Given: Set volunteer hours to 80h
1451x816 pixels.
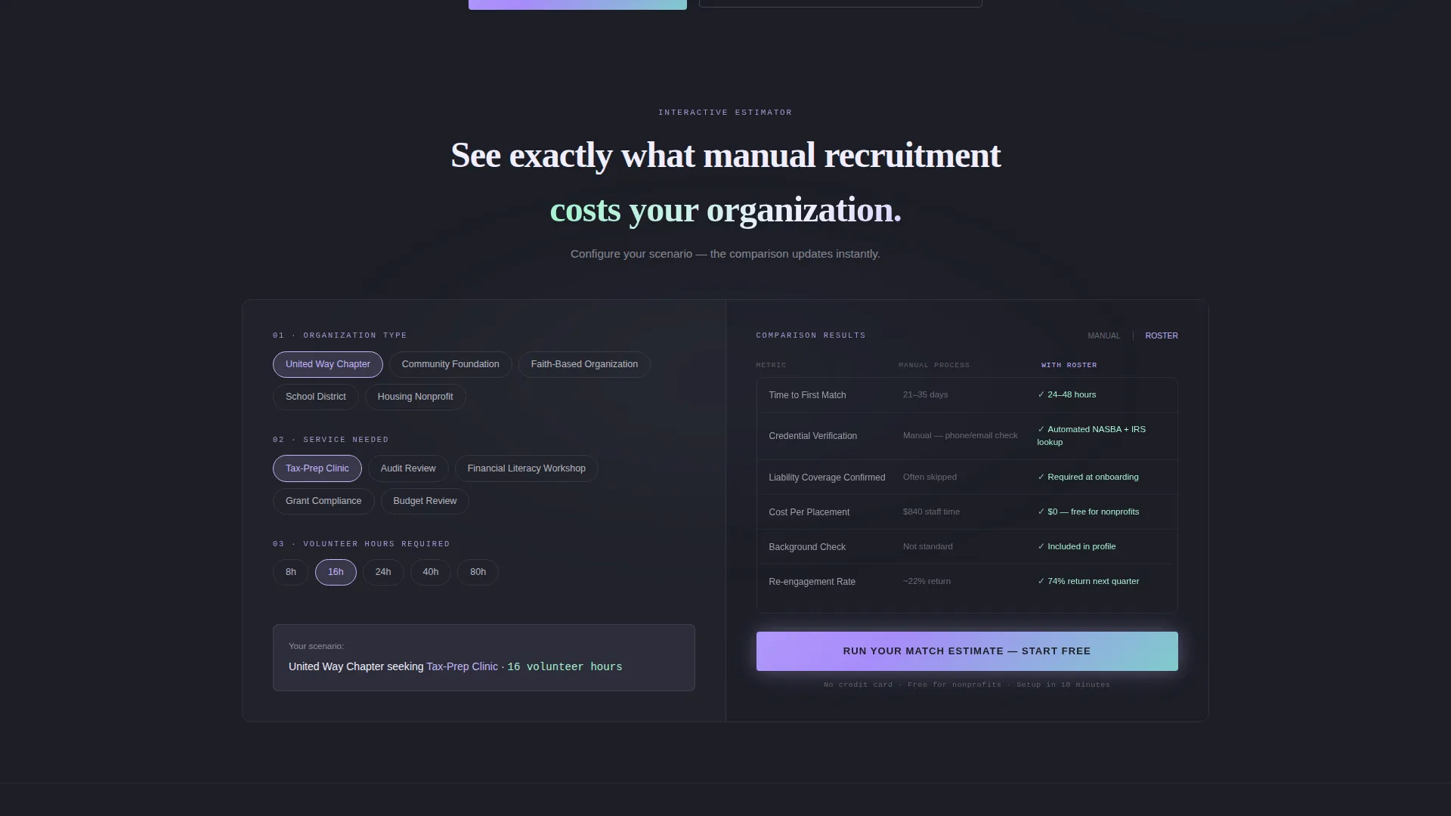Looking at the screenshot, I should pos(478,572).
